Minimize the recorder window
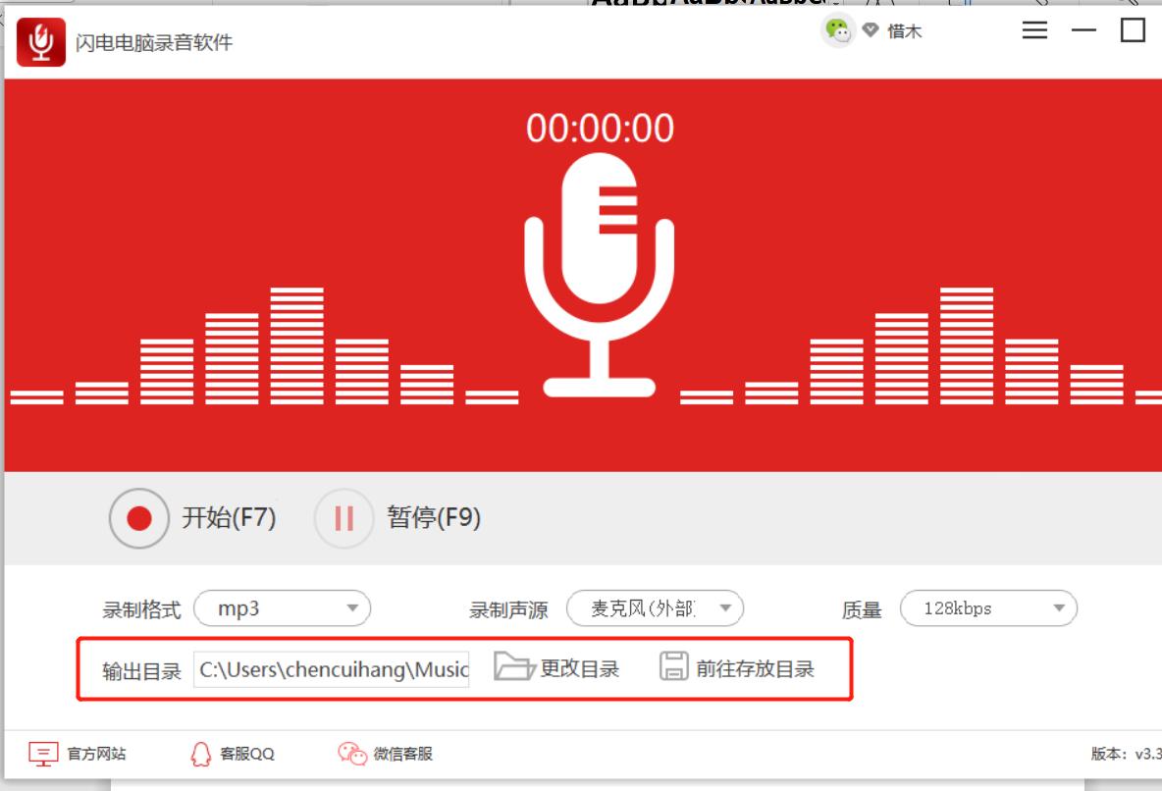The height and width of the screenshot is (791, 1162). coord(1083,30)
